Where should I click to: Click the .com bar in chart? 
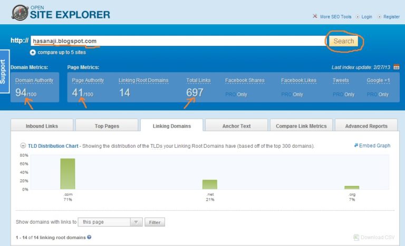pos(67,174)
